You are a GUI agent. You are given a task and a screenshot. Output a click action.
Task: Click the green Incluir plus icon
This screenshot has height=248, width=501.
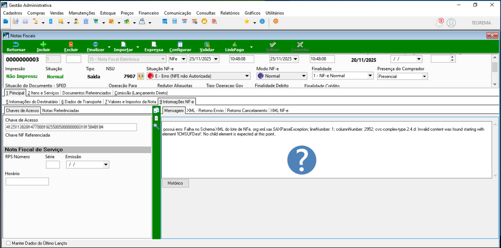pos(43,45)
